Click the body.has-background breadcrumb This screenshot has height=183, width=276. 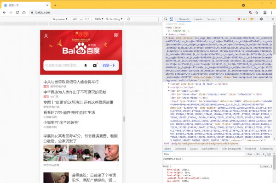point(205,144)
